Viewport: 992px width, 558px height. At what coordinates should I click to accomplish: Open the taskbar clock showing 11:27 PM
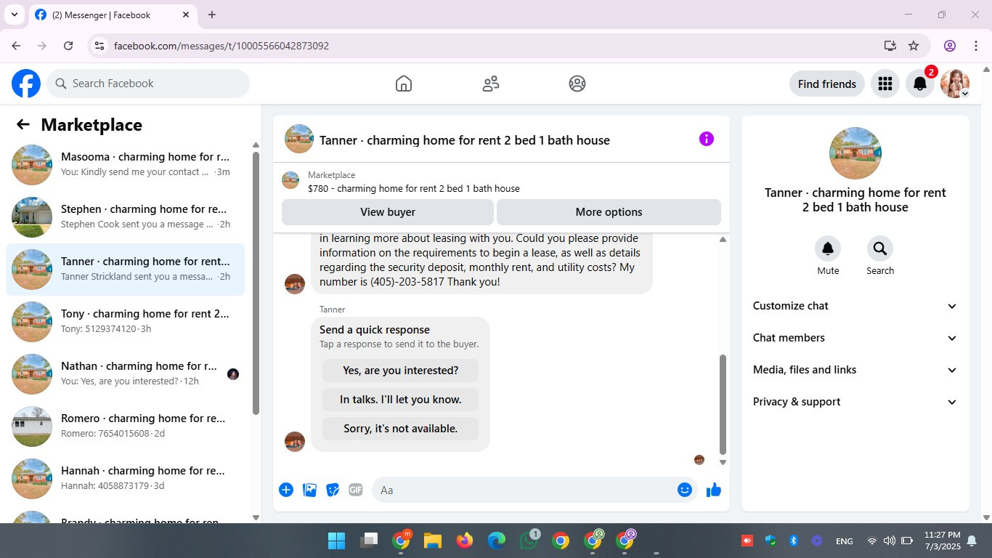(x=942, y=541)
